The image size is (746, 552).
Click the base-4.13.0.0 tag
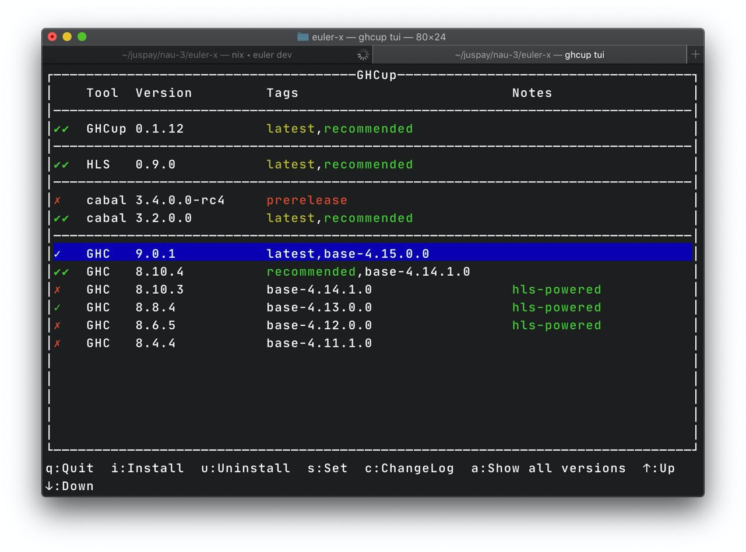[x=319, y=308]
